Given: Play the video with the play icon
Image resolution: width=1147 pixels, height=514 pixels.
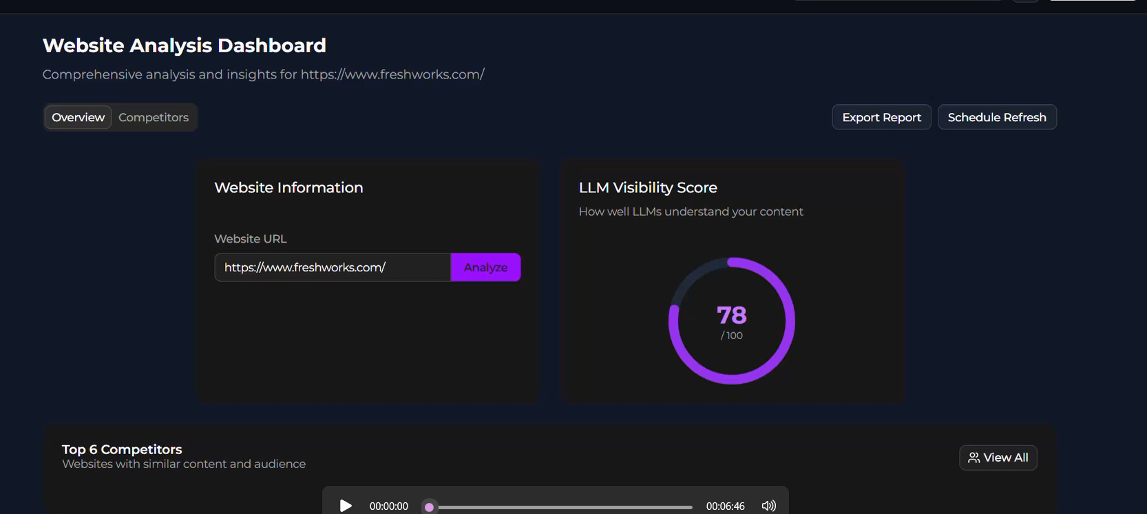Looking at the screenshot, I should pos(346,506).
